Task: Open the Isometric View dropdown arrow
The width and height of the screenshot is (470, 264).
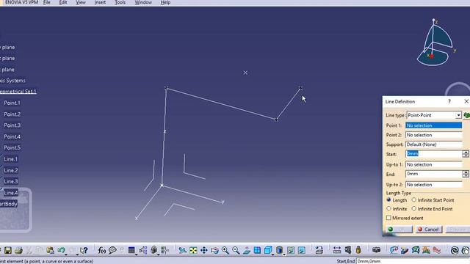Action: coord(272,254)
